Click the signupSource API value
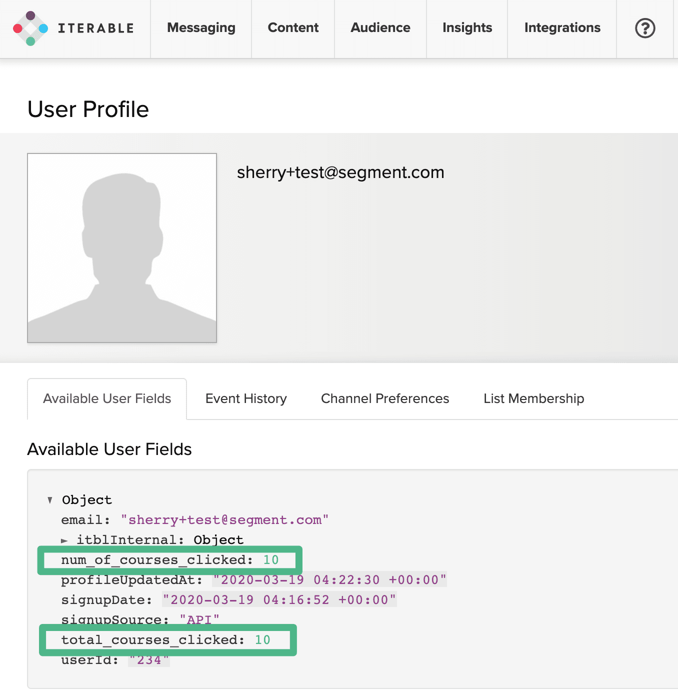Screen dimensions: 678x692 199,619
